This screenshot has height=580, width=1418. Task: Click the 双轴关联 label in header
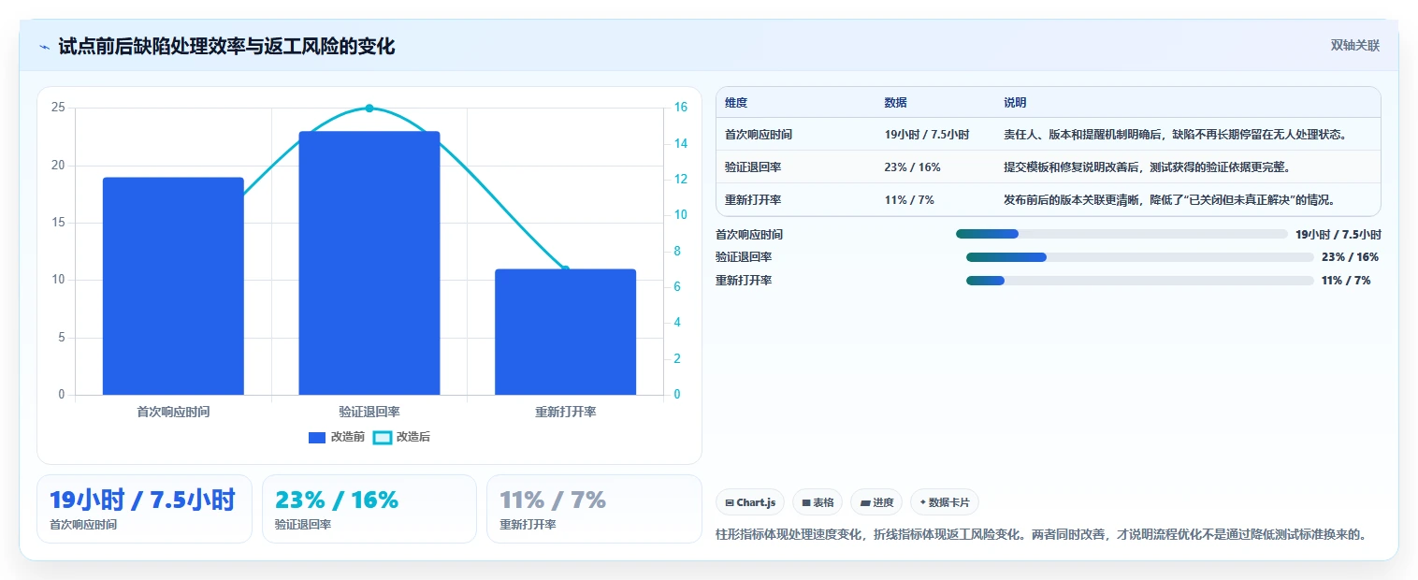pyautogui.click(x=1355, y=46)
